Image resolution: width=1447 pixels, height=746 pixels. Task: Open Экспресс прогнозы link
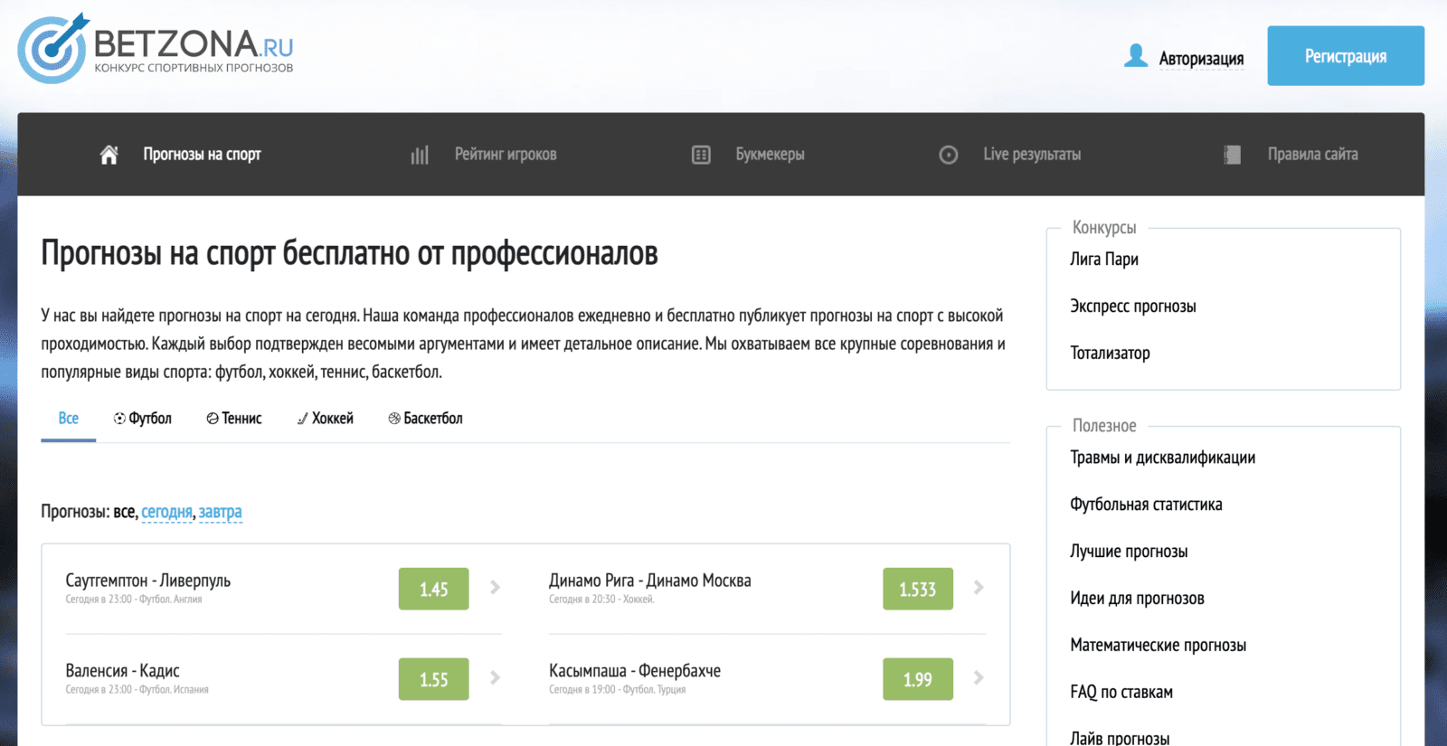click(x=1133, y=307)
